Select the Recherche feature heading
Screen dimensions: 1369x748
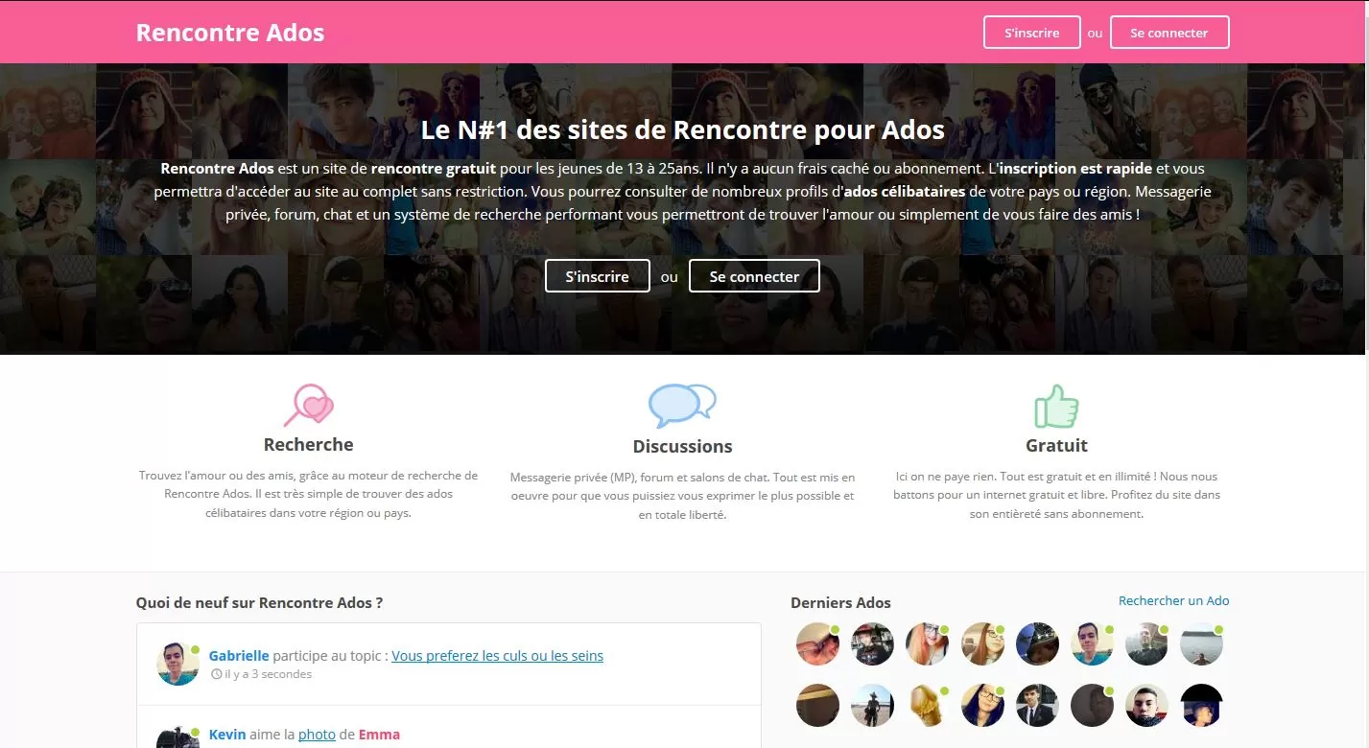(x=308, y=444)
